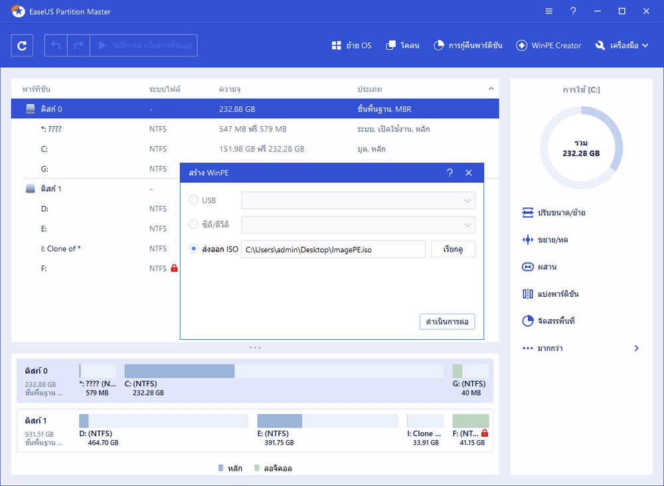
Task: Expand the มากกว่า more actions chevron
Action: [x=637, y=349]
